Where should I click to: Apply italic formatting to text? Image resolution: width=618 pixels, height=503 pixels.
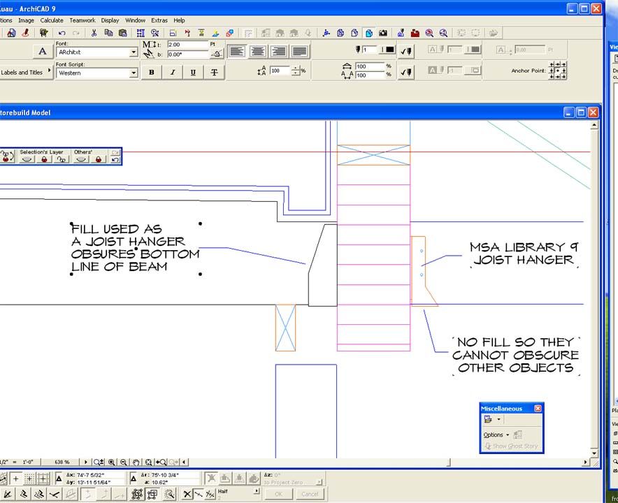(172, 72)
